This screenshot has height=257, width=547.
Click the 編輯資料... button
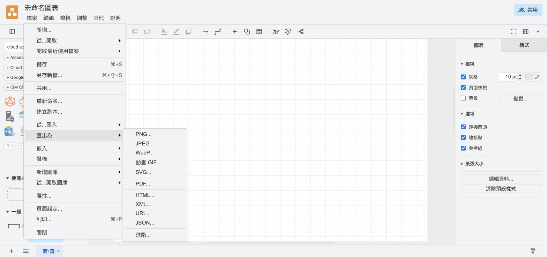pyautogui.click(x=501, y=179)
